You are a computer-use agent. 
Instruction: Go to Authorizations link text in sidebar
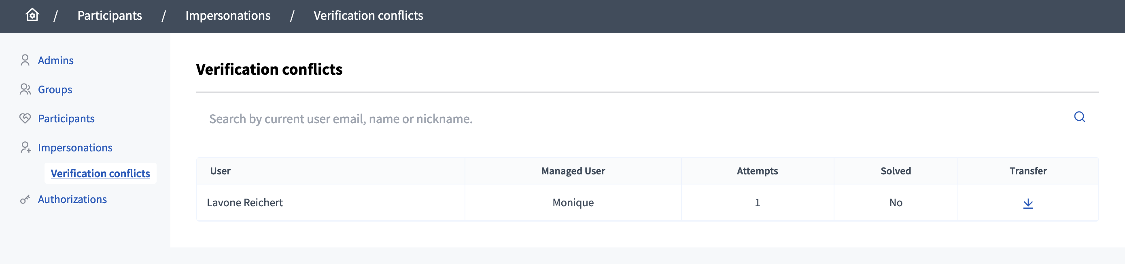click(72, 199)
